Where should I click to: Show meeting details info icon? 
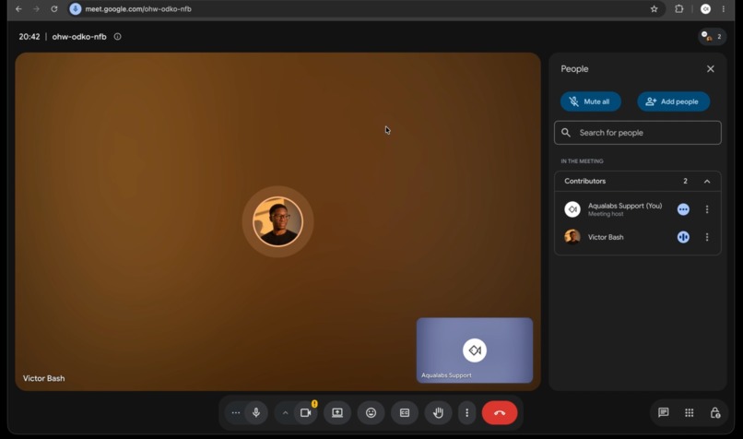117,37
